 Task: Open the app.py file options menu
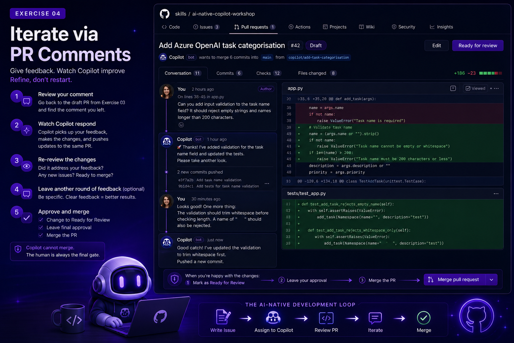[x=496, y=88]
